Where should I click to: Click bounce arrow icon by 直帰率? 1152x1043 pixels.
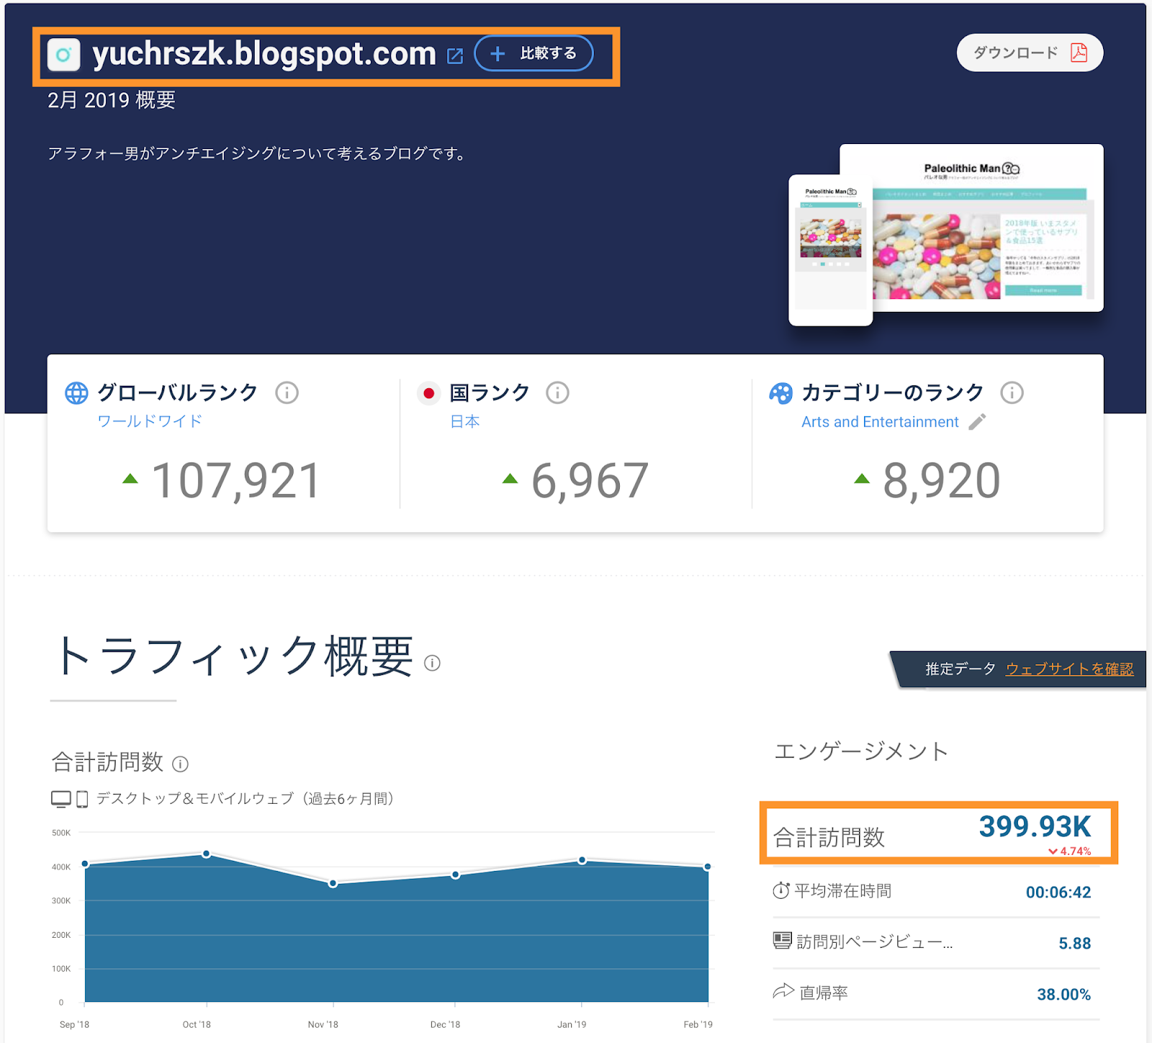click(x=783, y=991)
